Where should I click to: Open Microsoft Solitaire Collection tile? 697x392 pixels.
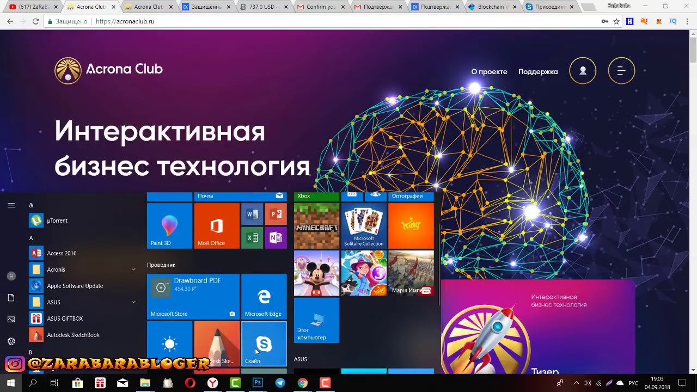[x=364, y=226]
